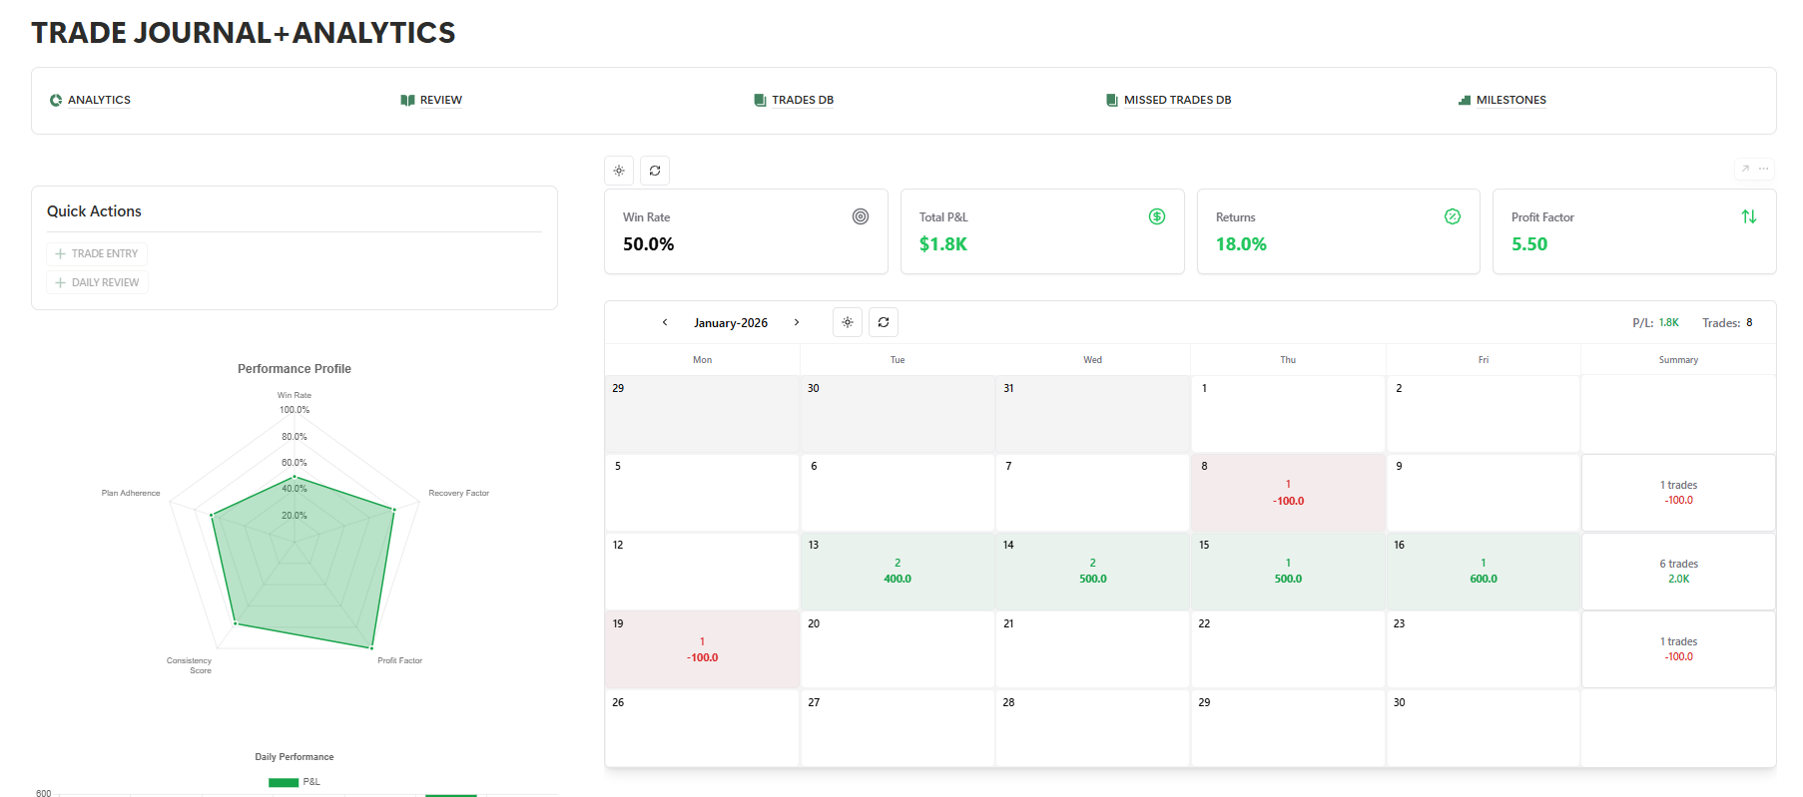
Task: Open calendar settings gear beside month selector
Action: [x=848, y=322]
